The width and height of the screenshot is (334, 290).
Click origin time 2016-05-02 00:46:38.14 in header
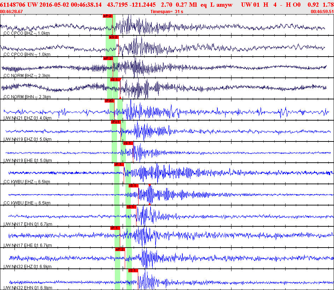click(x=70, y=5)
